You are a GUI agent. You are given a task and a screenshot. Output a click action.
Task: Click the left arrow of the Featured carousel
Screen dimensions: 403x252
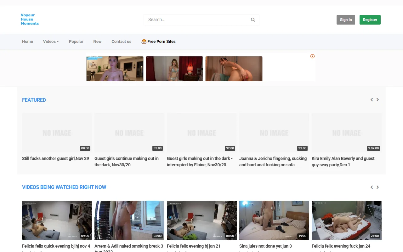(372, 100)
